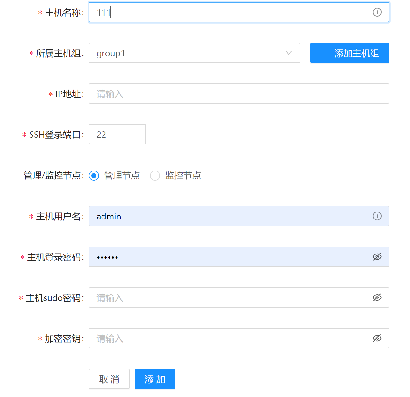The image size is (410, 397).
Task: Expand 所属主机组 with the down chevron
Action: click(x=288, y=53)
